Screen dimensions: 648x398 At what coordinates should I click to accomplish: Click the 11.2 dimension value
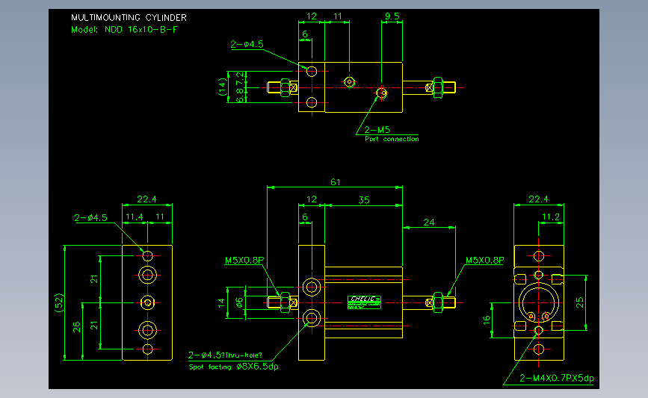point(551,217)
